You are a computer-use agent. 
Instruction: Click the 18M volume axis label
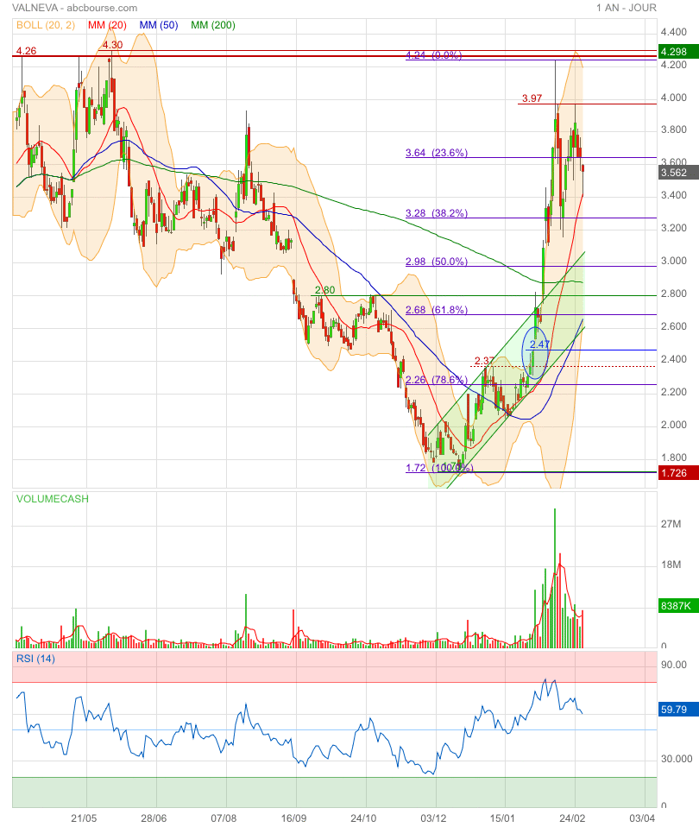[671, 565]
